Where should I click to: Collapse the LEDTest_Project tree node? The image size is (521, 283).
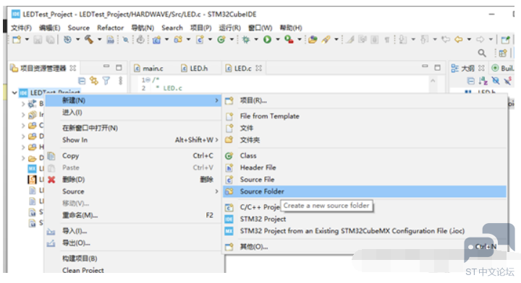coord(14,93)
